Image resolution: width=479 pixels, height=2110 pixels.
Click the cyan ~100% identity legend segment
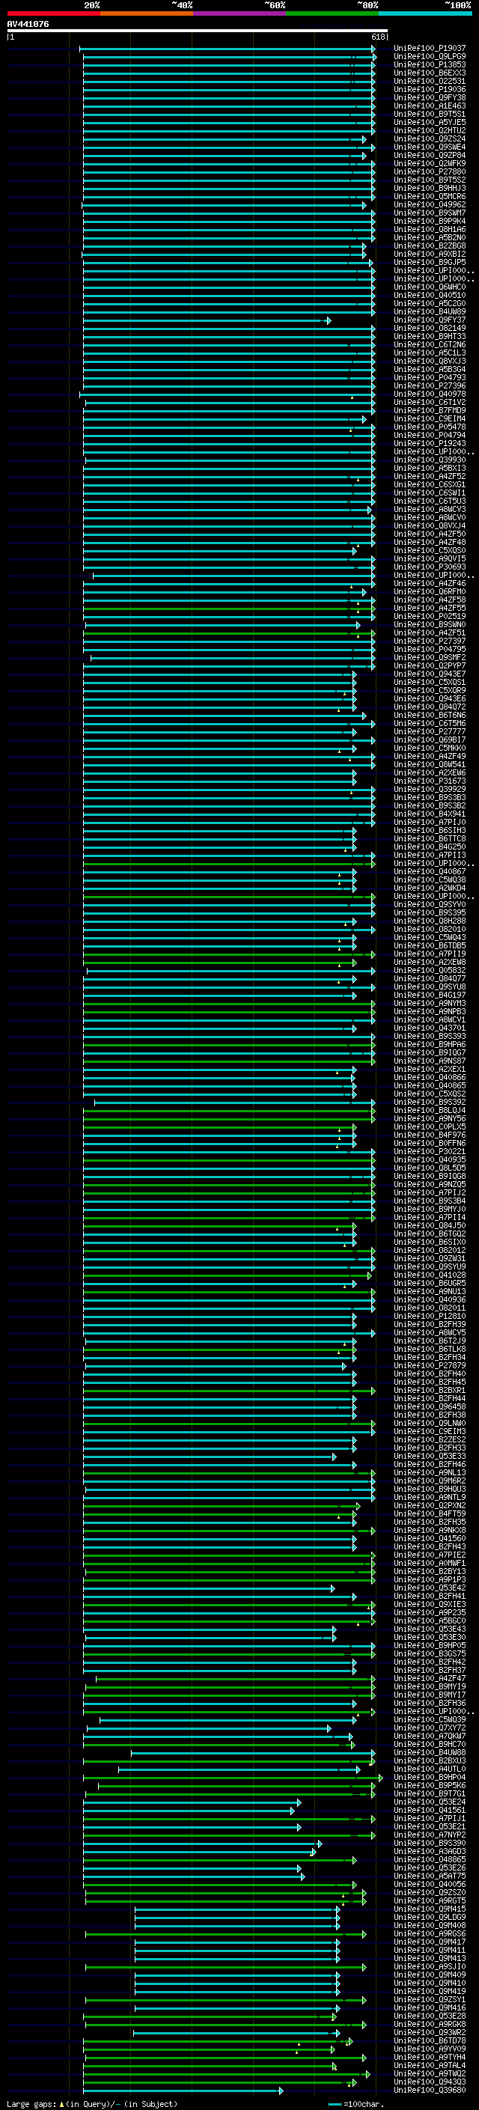point(425,13)
